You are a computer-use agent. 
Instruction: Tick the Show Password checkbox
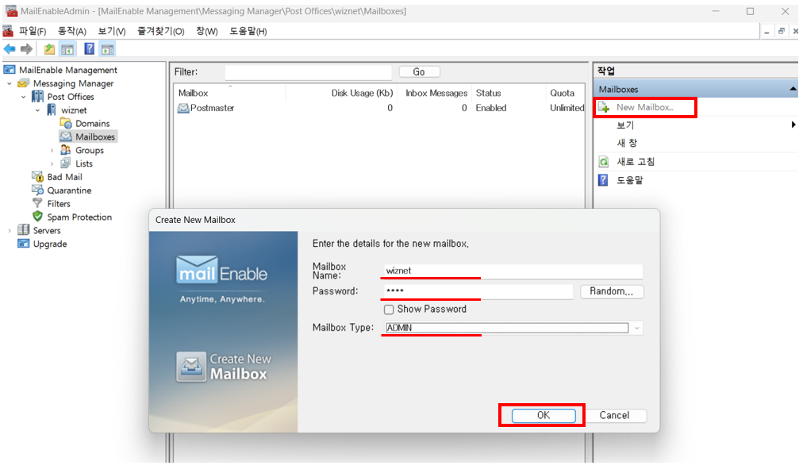(x=389, y=310)
